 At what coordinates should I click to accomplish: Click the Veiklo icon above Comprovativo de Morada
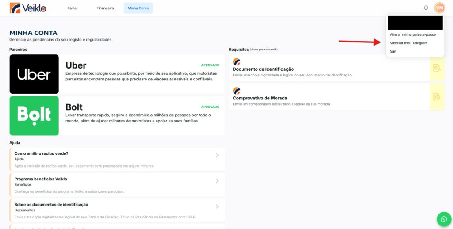click(237, 91)
